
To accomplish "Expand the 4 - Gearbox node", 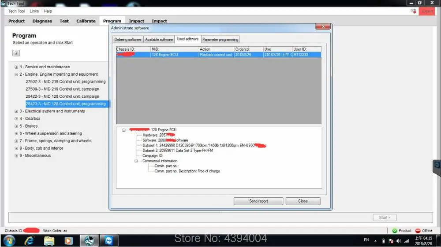I will [x=16, y=119].
